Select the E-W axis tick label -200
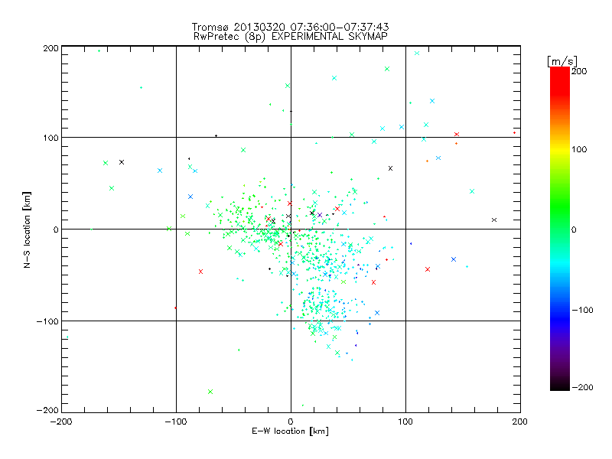 click(x=61, y=422)
